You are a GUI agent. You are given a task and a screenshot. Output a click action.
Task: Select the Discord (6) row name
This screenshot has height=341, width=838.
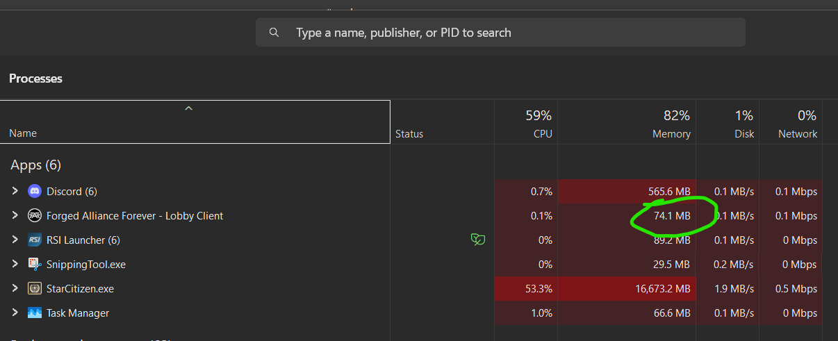click(x=72, y=191)
